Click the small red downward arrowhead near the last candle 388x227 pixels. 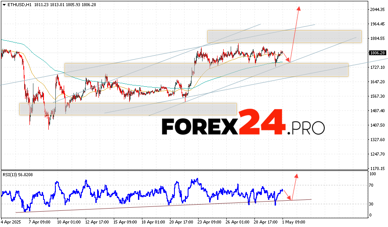coord(289,60)
